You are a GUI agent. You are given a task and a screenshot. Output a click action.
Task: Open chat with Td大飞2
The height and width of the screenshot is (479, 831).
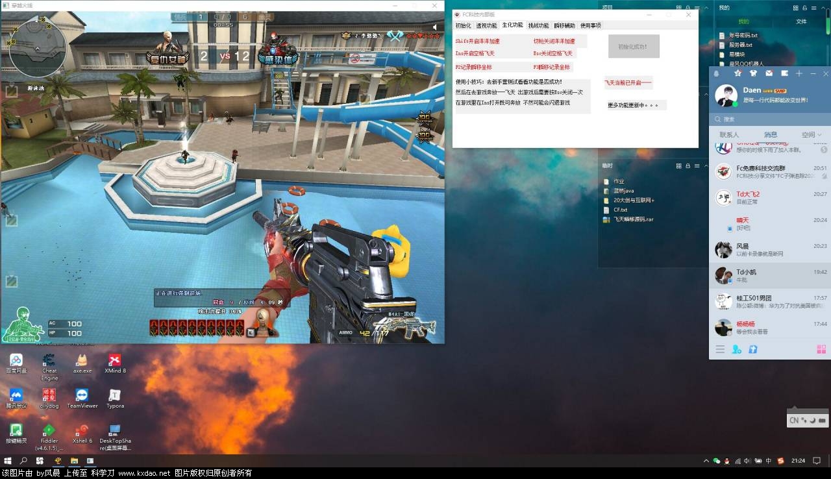(x=770, y=198)
